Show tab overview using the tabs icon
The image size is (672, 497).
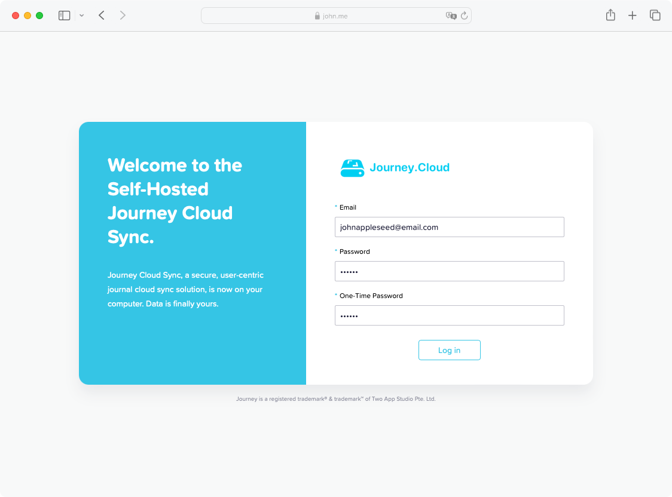[x=655, y=15]
